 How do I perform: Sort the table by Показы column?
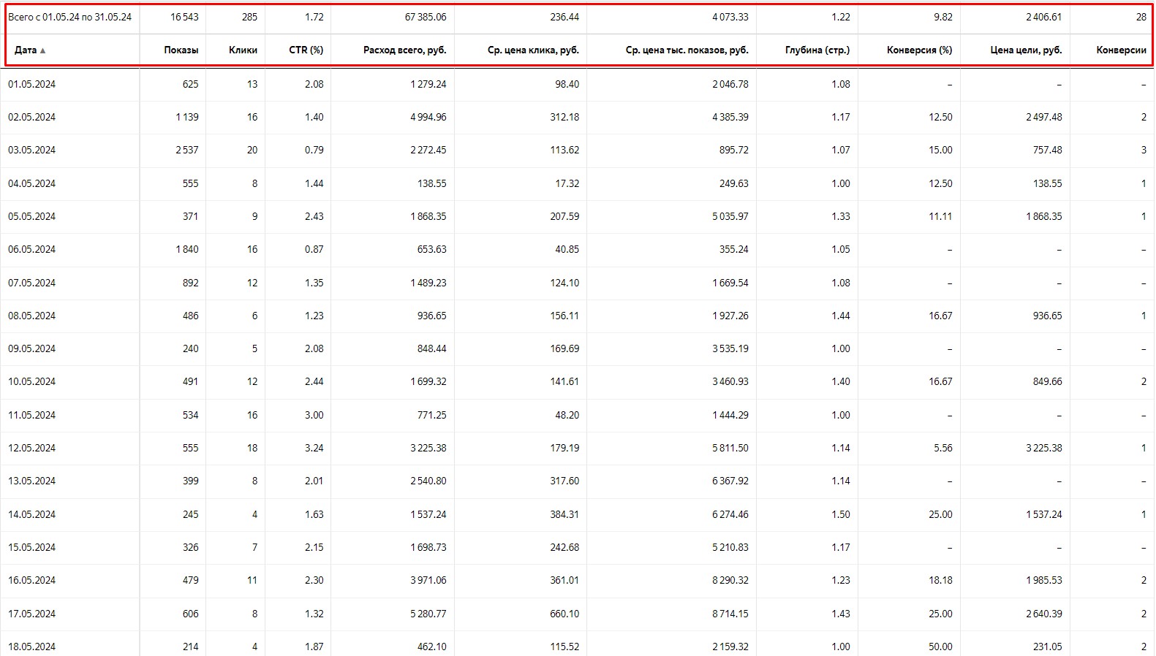[181, 50]
